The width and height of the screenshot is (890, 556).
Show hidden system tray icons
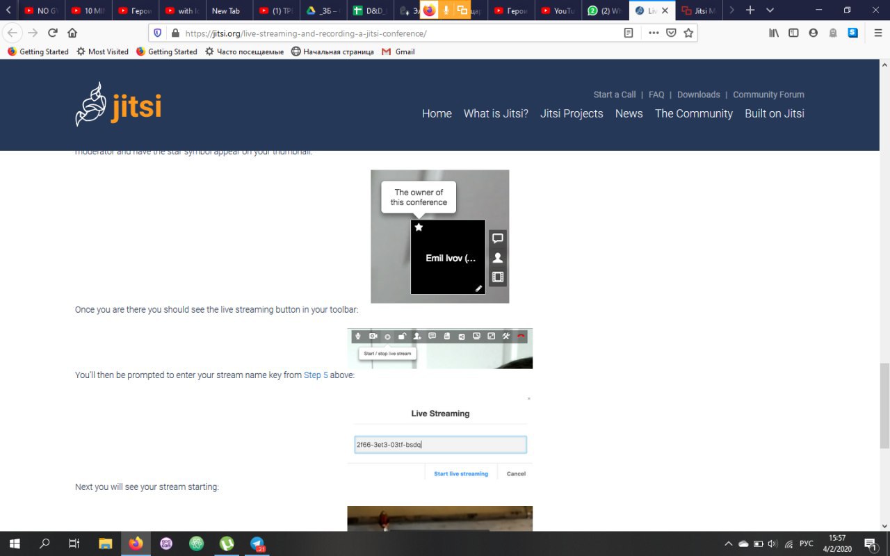click(x=728, y=543)
